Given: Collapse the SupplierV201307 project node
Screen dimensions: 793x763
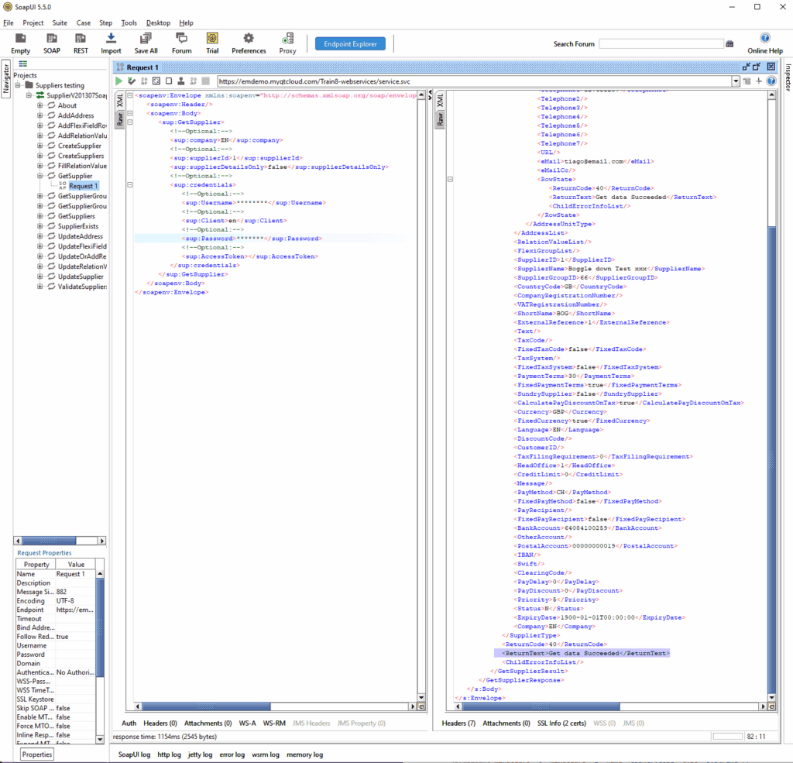Looking at the screenshot, I should coord(27,95).
